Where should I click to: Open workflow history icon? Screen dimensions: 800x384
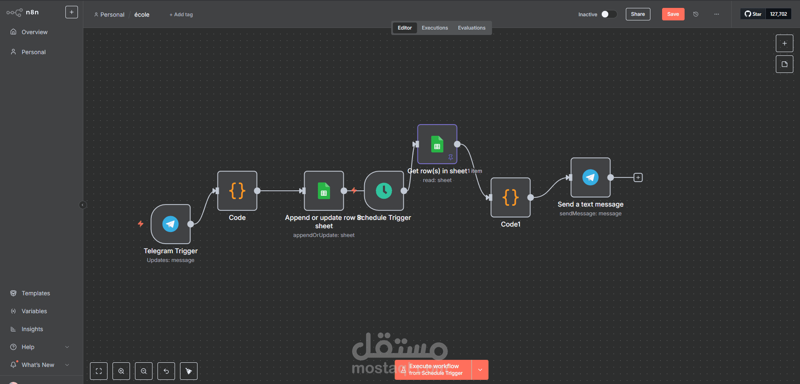[695, 14]
